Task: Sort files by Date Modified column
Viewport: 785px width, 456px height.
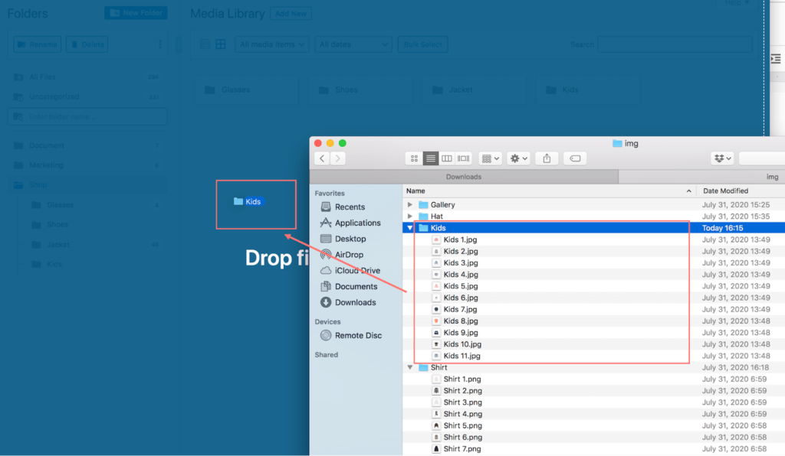Action: (725, 191)
